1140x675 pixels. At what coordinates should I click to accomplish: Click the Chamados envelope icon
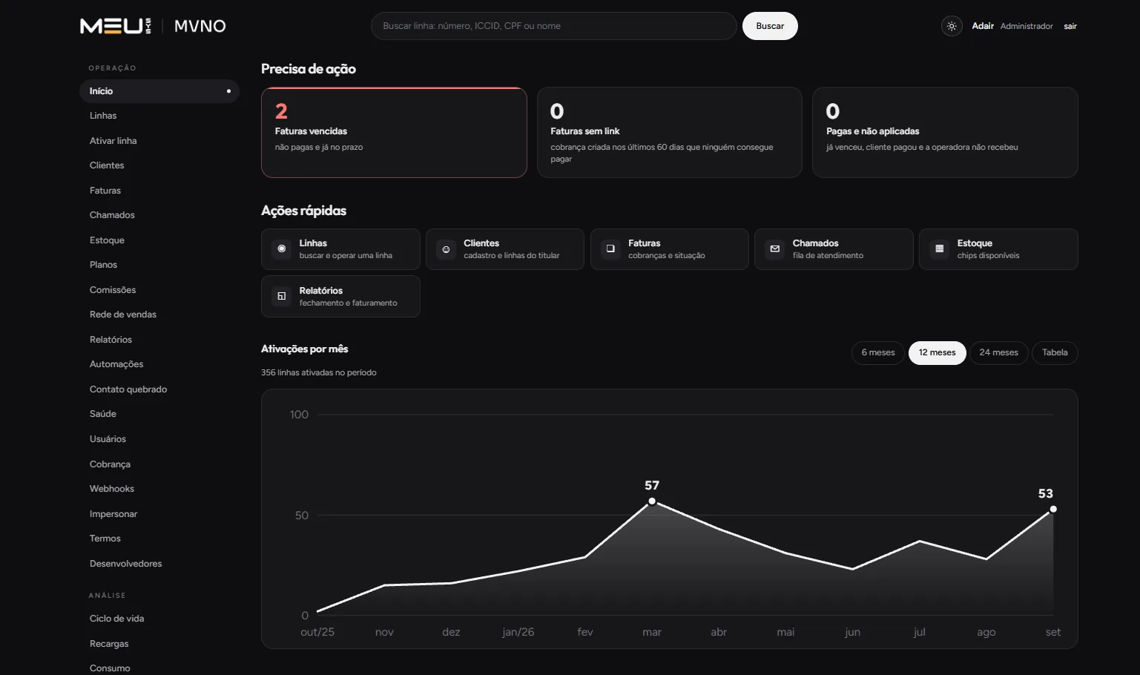click(x=775, y=249)
